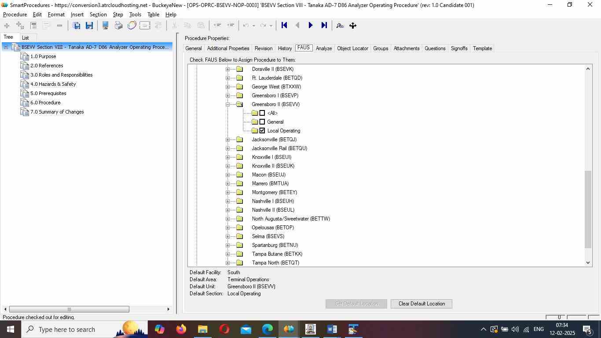Screen dimensions: 601x338
Task: Open Microsoft Word from the taskbar
Action: pos(332,329)
